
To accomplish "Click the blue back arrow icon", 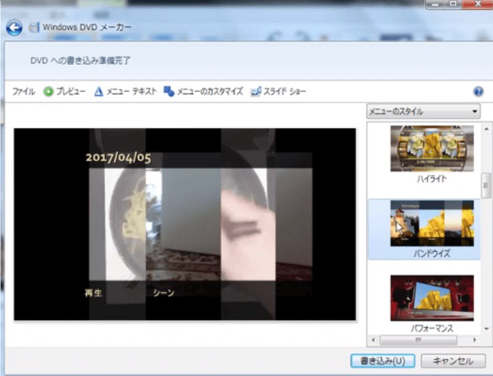I will click(14, 27).
